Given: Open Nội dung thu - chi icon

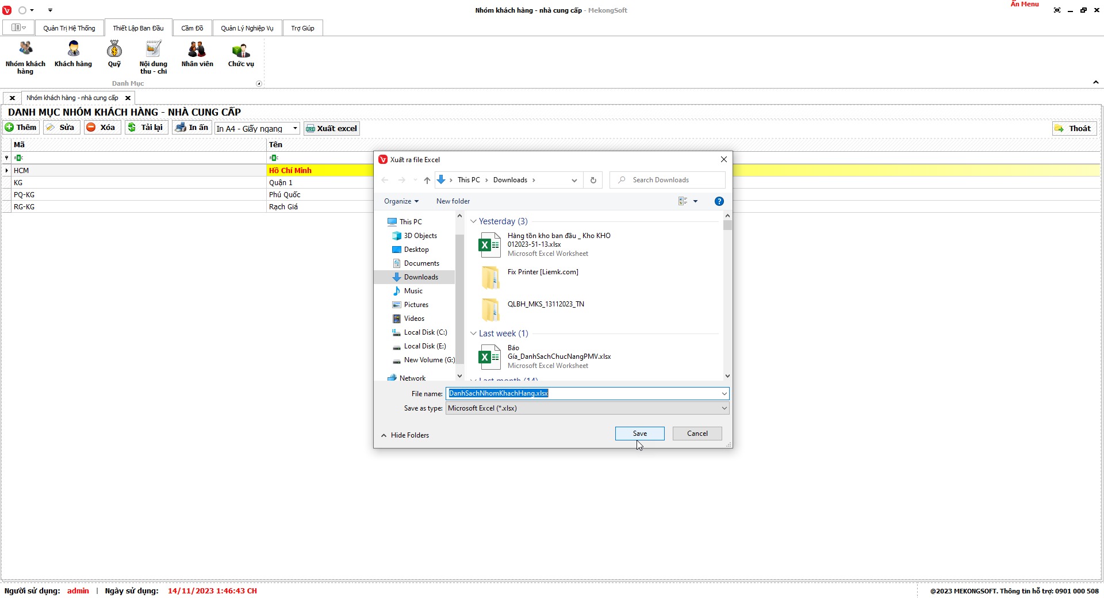Looking at the screenshot, I should tap(153, 57).
